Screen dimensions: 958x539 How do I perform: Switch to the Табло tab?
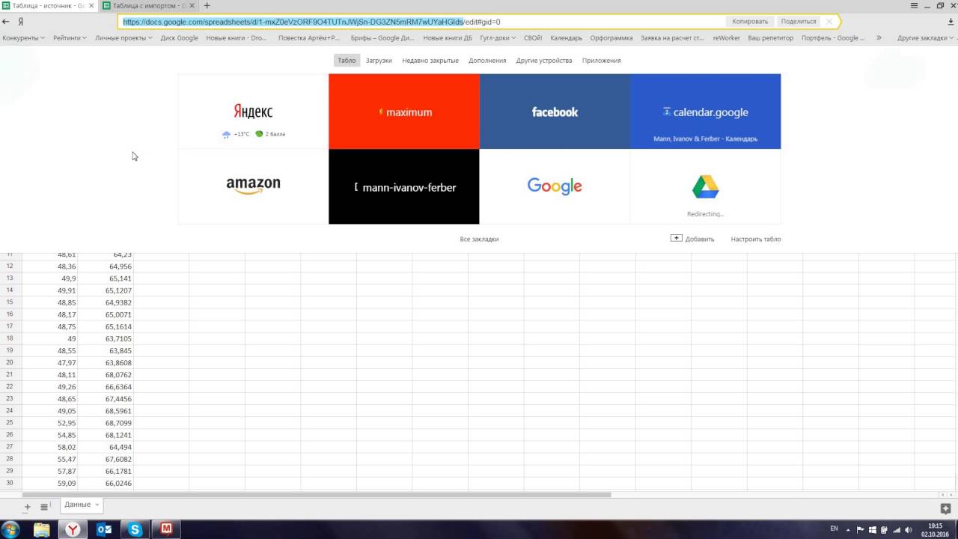tap(347, 61)
